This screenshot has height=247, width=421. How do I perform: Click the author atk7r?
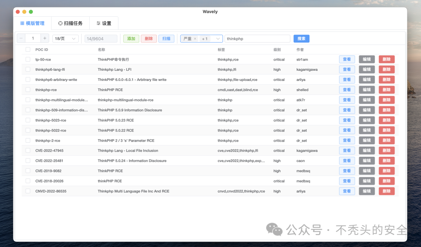(x=301, y=100)
